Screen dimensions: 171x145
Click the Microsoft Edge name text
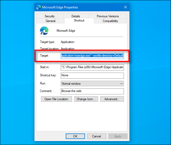click(66, 31)
